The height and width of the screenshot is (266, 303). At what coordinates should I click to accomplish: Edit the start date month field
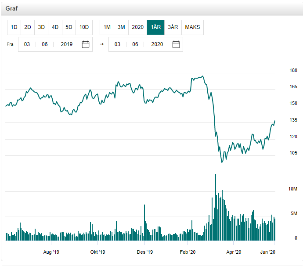coord(45,44)
